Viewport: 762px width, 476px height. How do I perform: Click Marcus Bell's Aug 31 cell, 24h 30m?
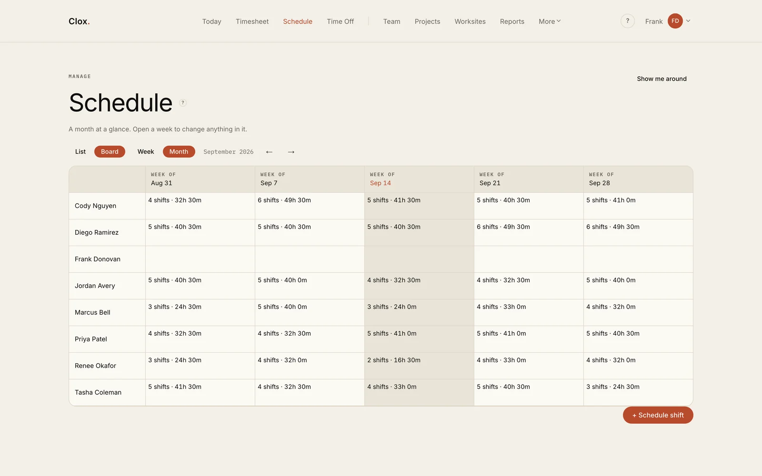tap(200, 312)
